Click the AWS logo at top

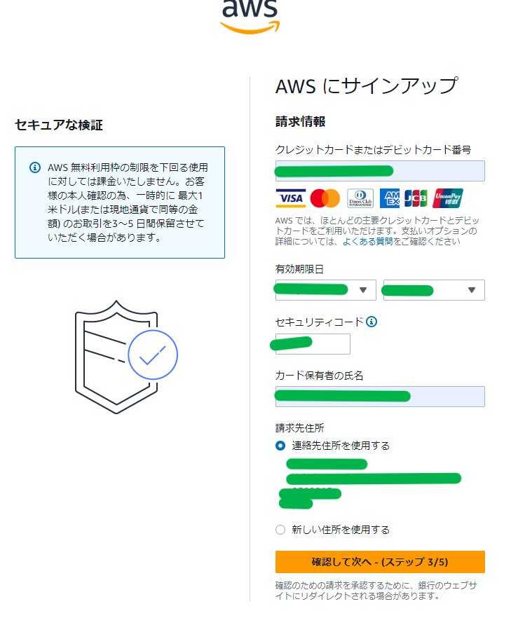(250, 15)
